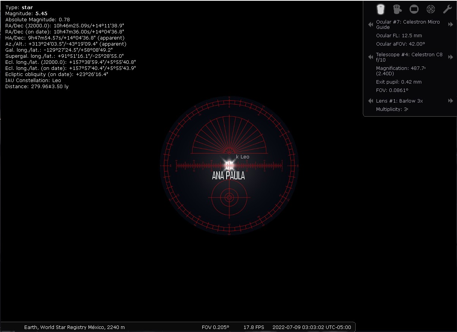Viewport: 457px width, 332px height.
Task: Click the 'k Leo' star label
Action: [x=243, y=157]
